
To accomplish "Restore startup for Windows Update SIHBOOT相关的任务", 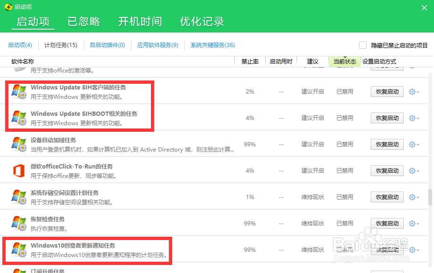I will pos(387,118).
